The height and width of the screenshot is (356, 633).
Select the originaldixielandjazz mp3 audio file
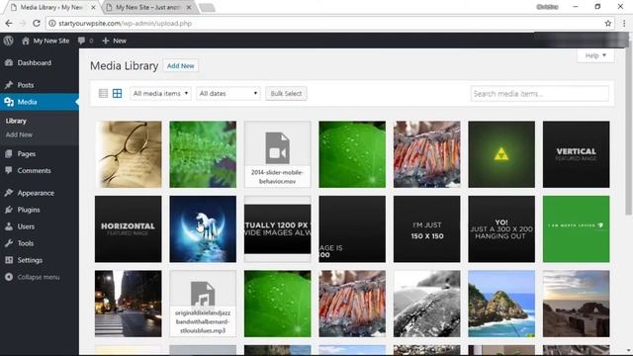pyautogui.click(x=203, y=304)
